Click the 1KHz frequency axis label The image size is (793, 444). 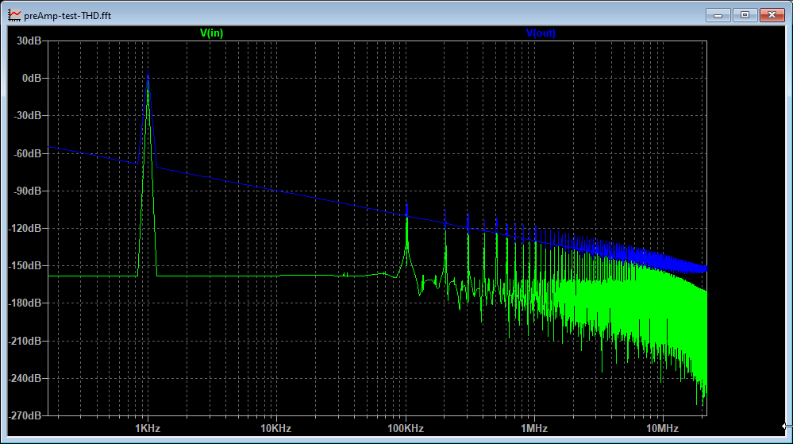(x=148, y=428)
